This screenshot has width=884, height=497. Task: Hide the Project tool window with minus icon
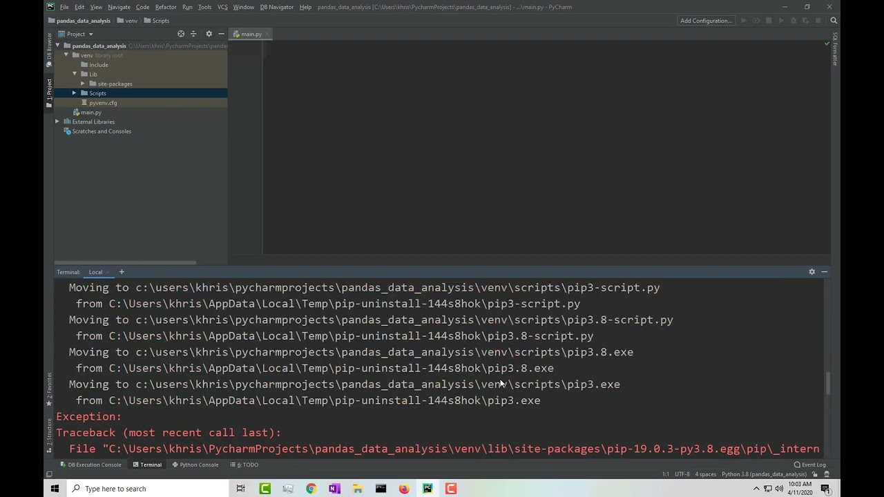[221, 34]
